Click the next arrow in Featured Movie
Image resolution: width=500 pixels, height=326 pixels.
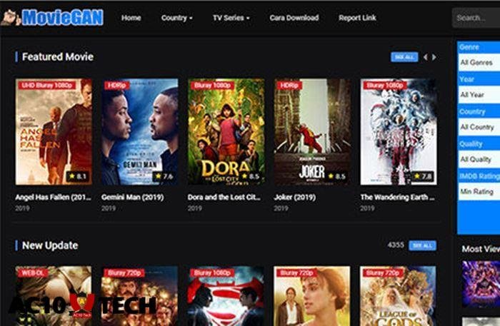point(434,57)
